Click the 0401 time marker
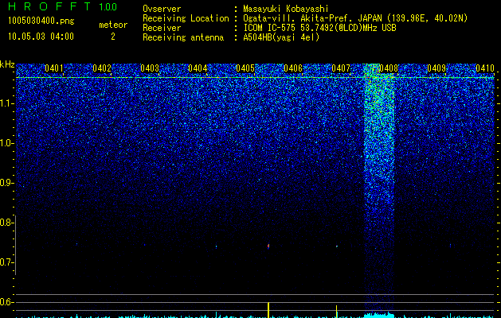Screen dimensions: 501x318 click(x=53, y=68)
